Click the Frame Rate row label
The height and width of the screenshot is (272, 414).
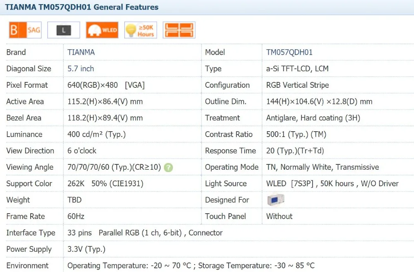(26, 216)
